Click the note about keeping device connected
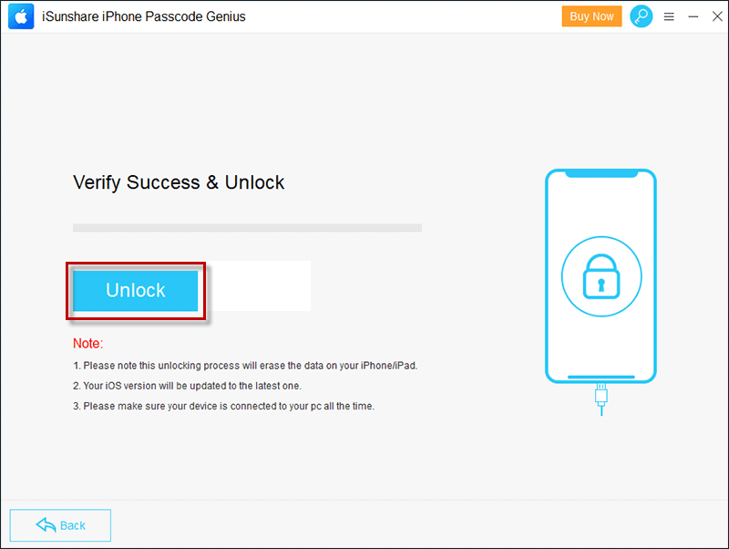729x549 pixels. coord(223,406)
